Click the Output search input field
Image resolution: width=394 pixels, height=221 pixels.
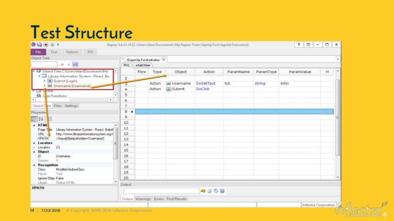point(161,191)
